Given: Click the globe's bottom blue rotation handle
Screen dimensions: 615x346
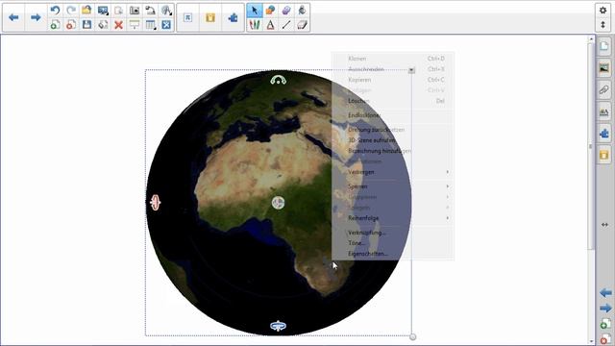Looking at the screenshot, I should (278, 326).
